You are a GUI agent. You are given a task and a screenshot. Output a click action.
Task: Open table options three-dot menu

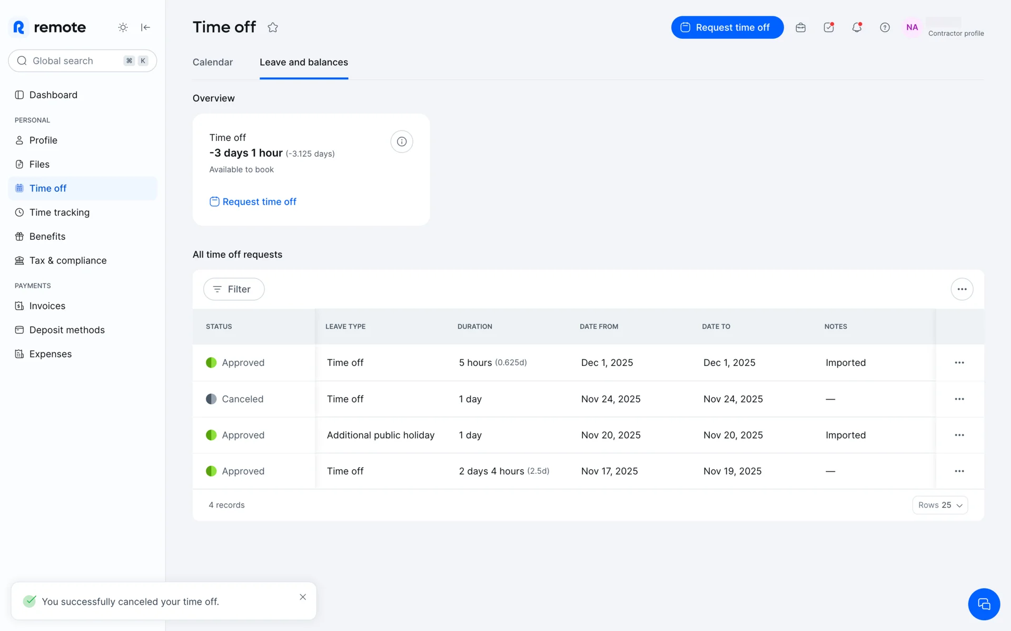pos(962,289)
